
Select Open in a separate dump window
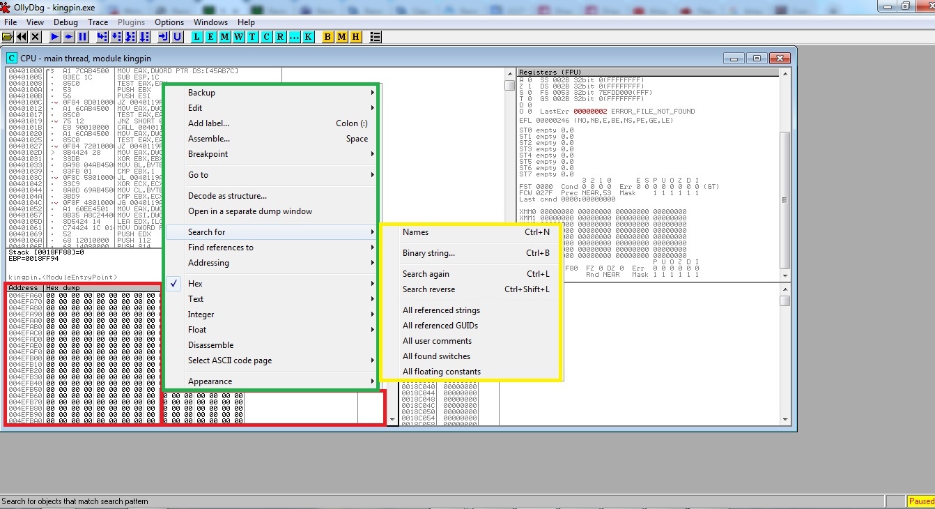click(x=271, y=211)
